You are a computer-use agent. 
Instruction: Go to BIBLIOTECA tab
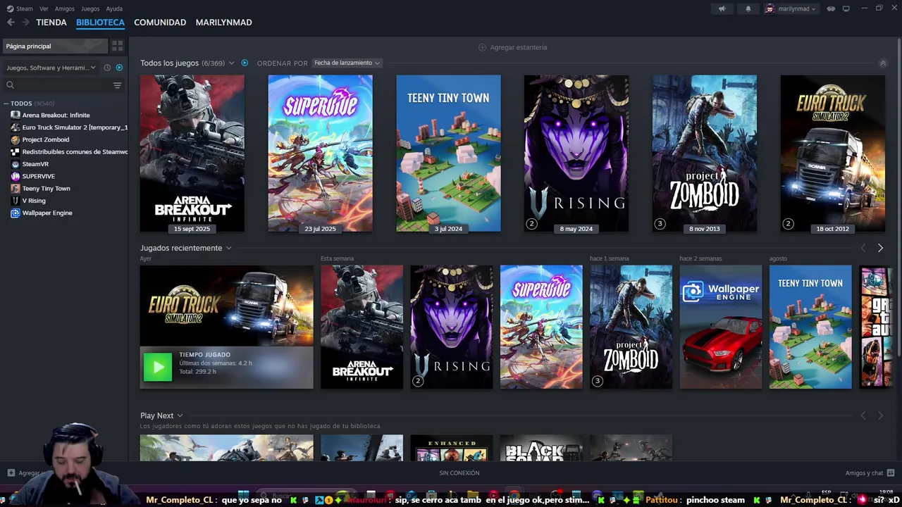click(x=100, y=23)
